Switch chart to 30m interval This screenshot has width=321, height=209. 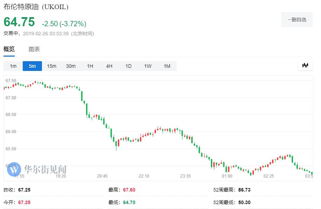pyautogui.click(x=71, y=66)
